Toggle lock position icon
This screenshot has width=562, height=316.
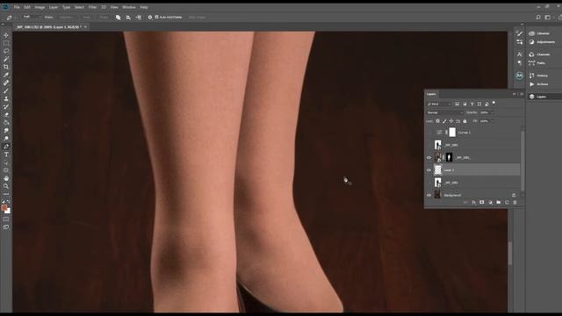pos(451,121)
